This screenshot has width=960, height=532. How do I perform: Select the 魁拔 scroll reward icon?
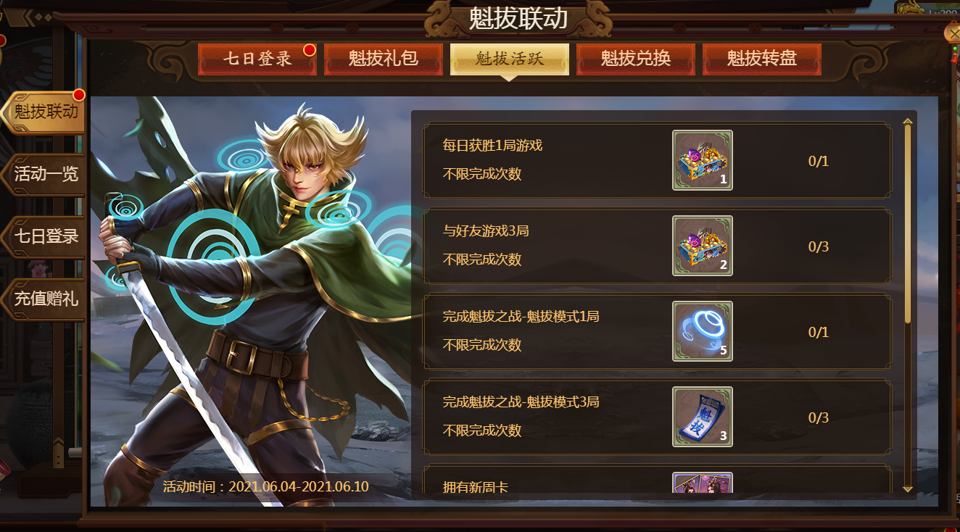(702, 417)
